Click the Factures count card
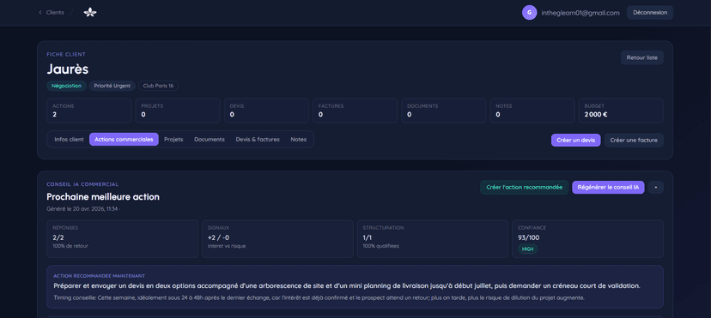The image size is (711, 318). 355,111
